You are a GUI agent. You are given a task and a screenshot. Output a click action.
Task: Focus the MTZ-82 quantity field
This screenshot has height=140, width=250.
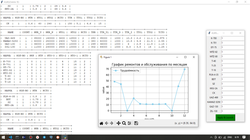pyautogui.click(x=232, y=52)
